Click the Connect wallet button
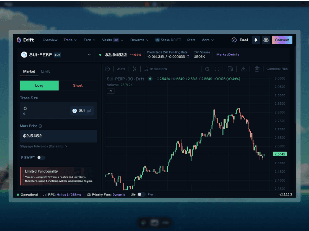 [x=282, y=40]
